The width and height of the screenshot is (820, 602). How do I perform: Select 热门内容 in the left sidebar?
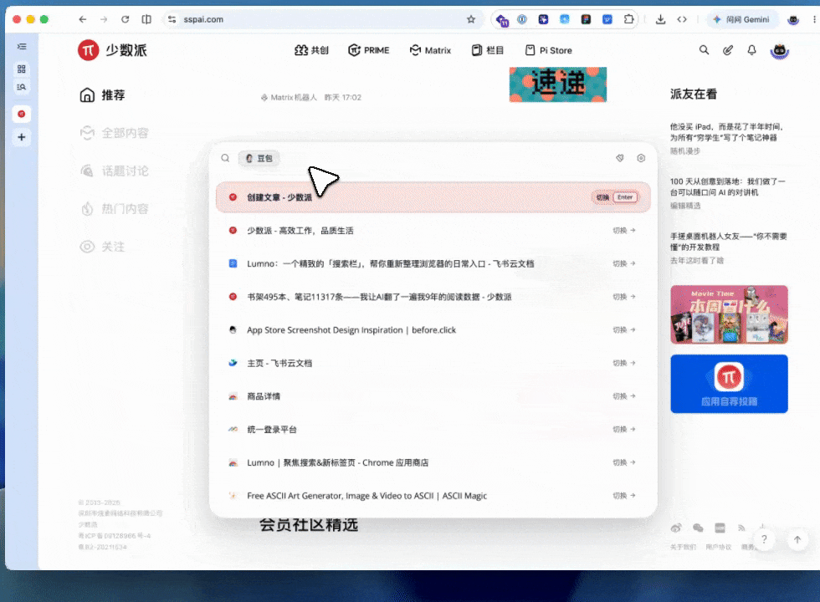114,209
